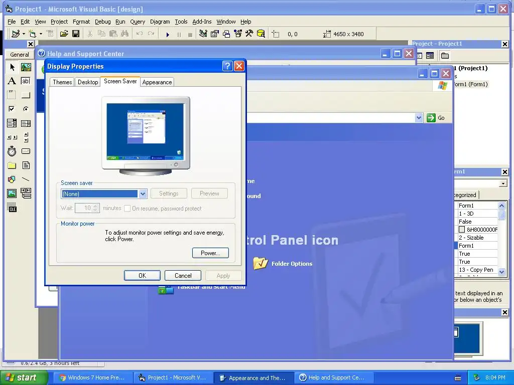Expand the object dropdown in Properties panel
Image resolution: width=514 pixels, height=385 pixels.
pyautogui.click(x=503, y=183)
